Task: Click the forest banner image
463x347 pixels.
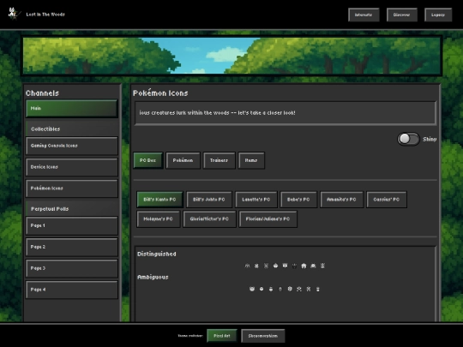Action: [x=231, y=56]
